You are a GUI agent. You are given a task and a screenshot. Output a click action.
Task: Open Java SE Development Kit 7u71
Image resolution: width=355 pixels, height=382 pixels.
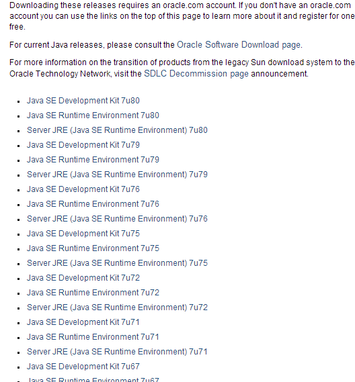point(83,322)
